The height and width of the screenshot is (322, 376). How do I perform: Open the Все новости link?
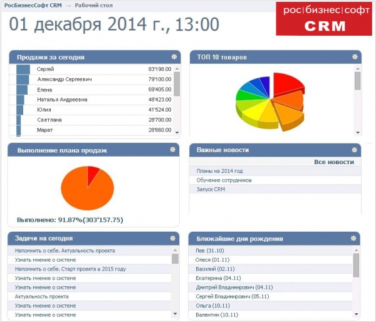point(334,162)
